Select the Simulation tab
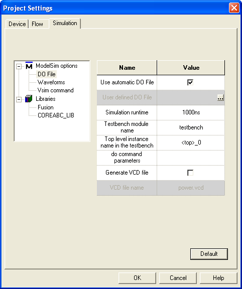Screen dimensions: 242x289 tap(65, 23)
